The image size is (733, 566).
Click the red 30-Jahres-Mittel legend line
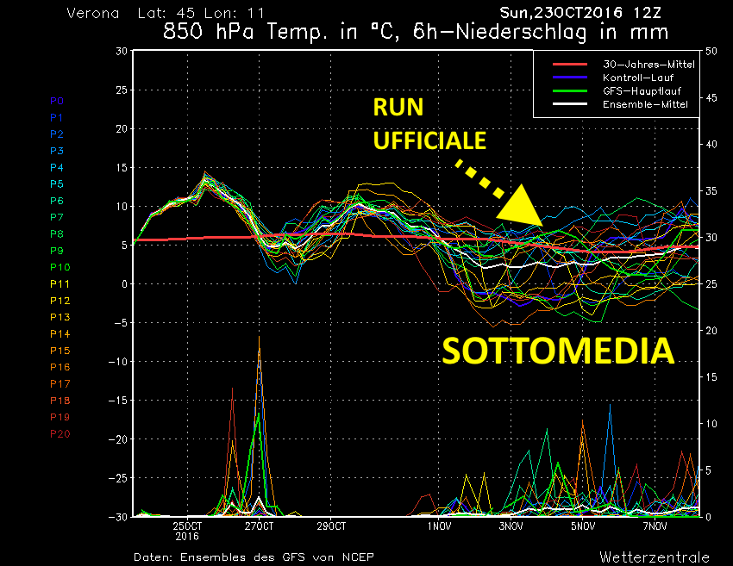pyautogui.click(x=569, y=64)
